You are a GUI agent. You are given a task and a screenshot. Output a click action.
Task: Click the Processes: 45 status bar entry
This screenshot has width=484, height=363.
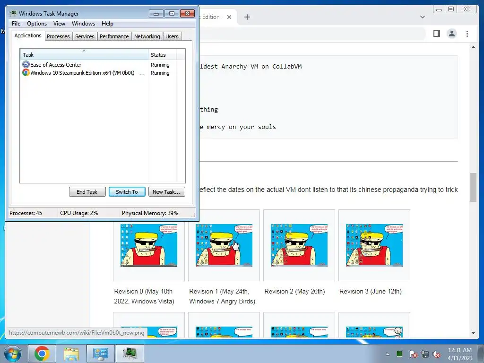[x=26, y=213]
